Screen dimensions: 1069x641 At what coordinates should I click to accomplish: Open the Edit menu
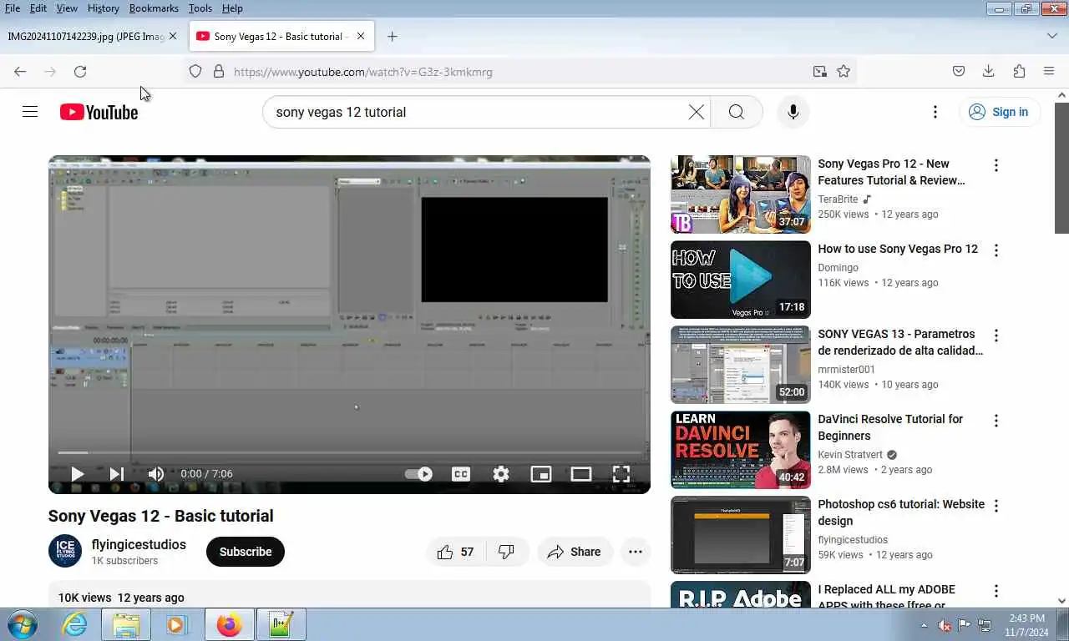click(38, 8)
